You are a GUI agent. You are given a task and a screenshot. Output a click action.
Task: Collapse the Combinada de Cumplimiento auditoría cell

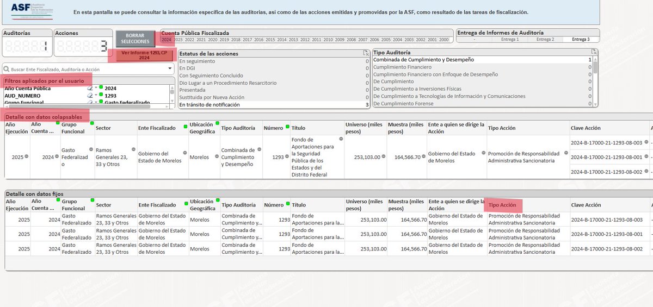260,149
